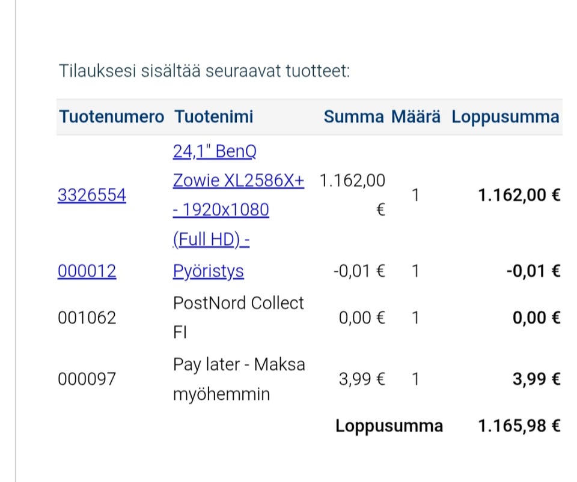This screenshot has width=577, height=482.
Task: Click the bold 1.162,00 € row total
Action: 519,195
